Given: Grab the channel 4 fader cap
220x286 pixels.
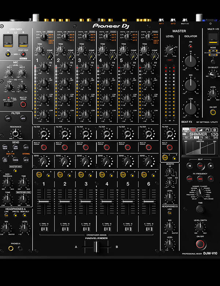Looking at the screenshot, I should coord(107,201).
